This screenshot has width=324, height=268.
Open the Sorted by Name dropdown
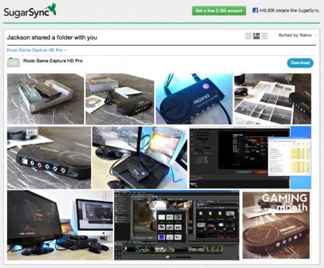pos(297,36)
